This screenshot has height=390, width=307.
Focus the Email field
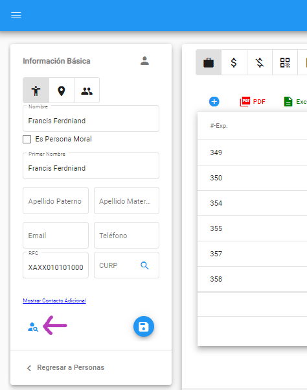pos(56,236)
